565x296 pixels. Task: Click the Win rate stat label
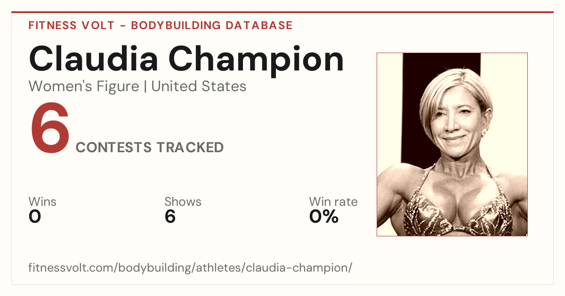pyautogui.click(x=333, y=202)
